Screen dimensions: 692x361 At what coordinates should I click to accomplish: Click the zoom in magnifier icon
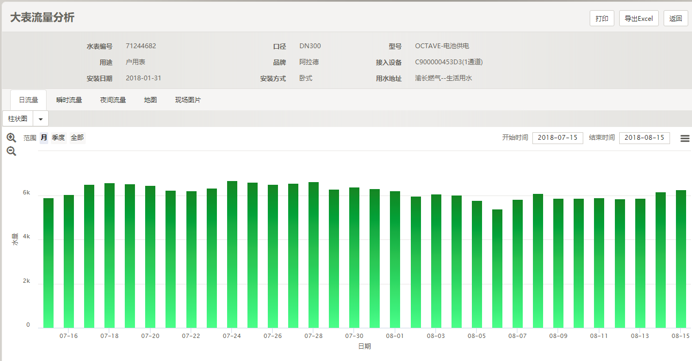tap(11, 138)
